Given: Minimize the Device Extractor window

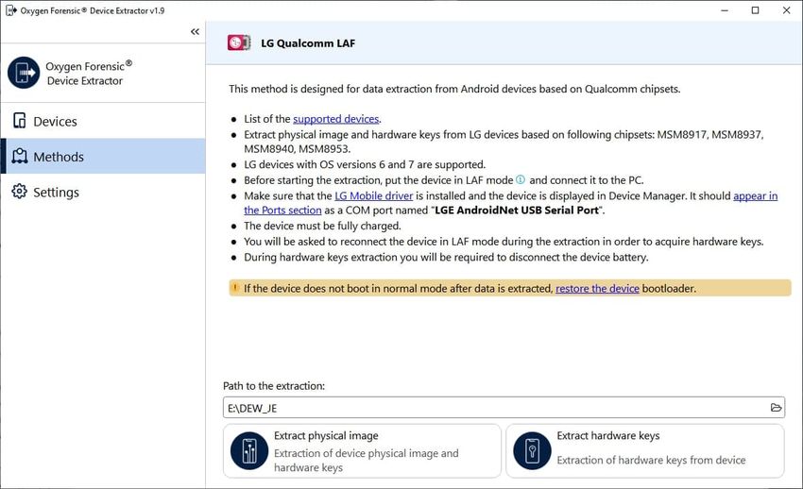Looking at the screenshot, I should (725, 10).
